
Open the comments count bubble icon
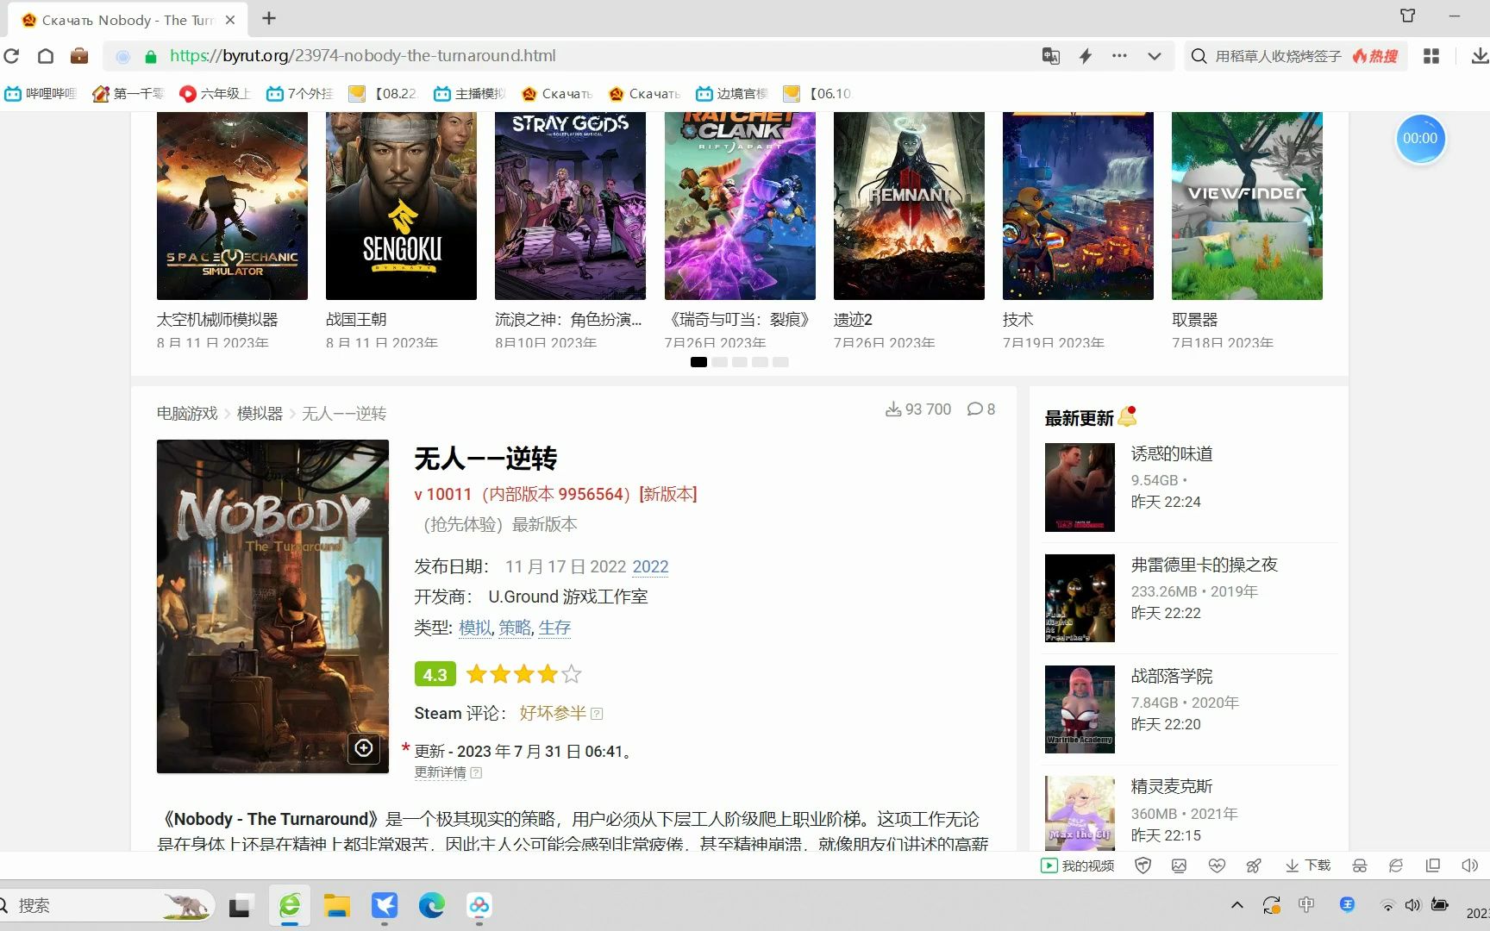click(974, 409)
